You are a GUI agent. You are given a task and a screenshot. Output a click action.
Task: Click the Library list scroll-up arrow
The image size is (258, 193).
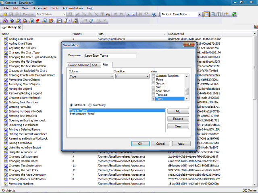[255, 34]
